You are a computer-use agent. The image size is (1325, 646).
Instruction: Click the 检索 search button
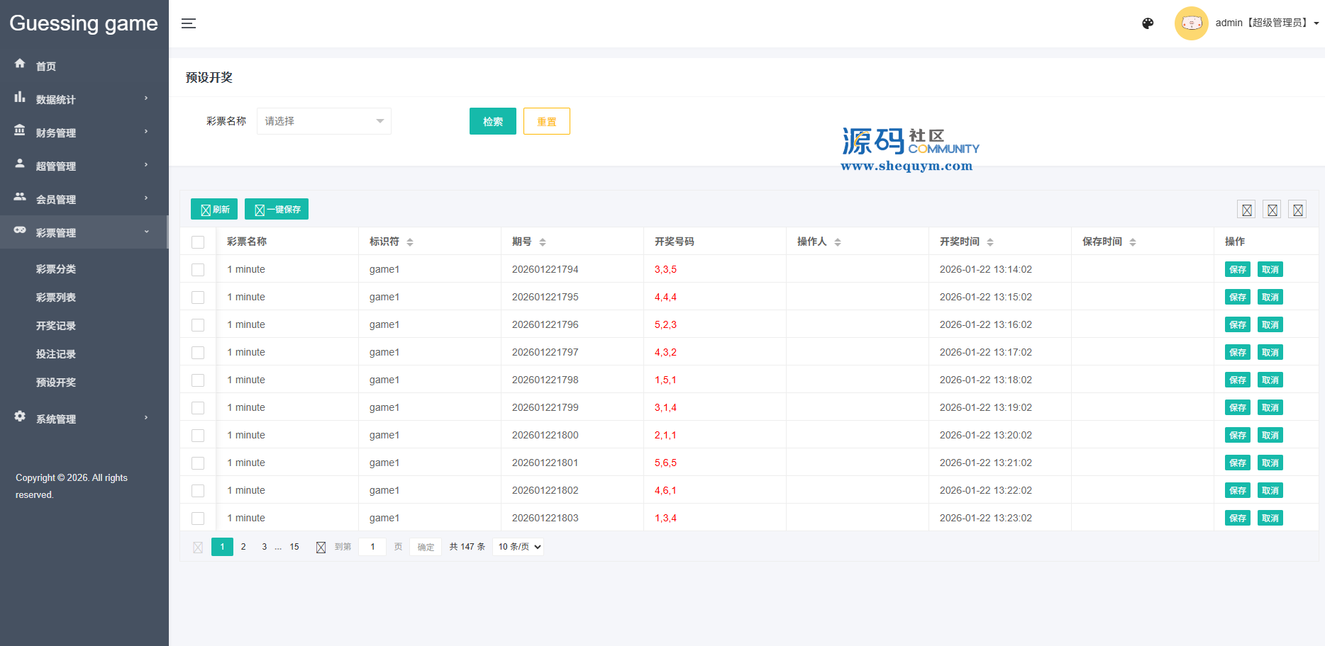[492, 121]
